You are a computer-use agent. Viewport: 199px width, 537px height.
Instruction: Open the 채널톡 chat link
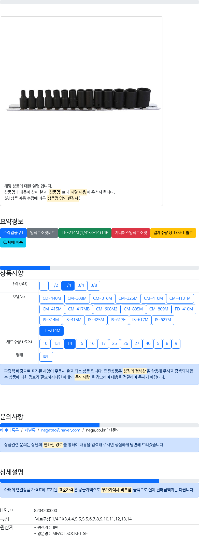point(30,430)
